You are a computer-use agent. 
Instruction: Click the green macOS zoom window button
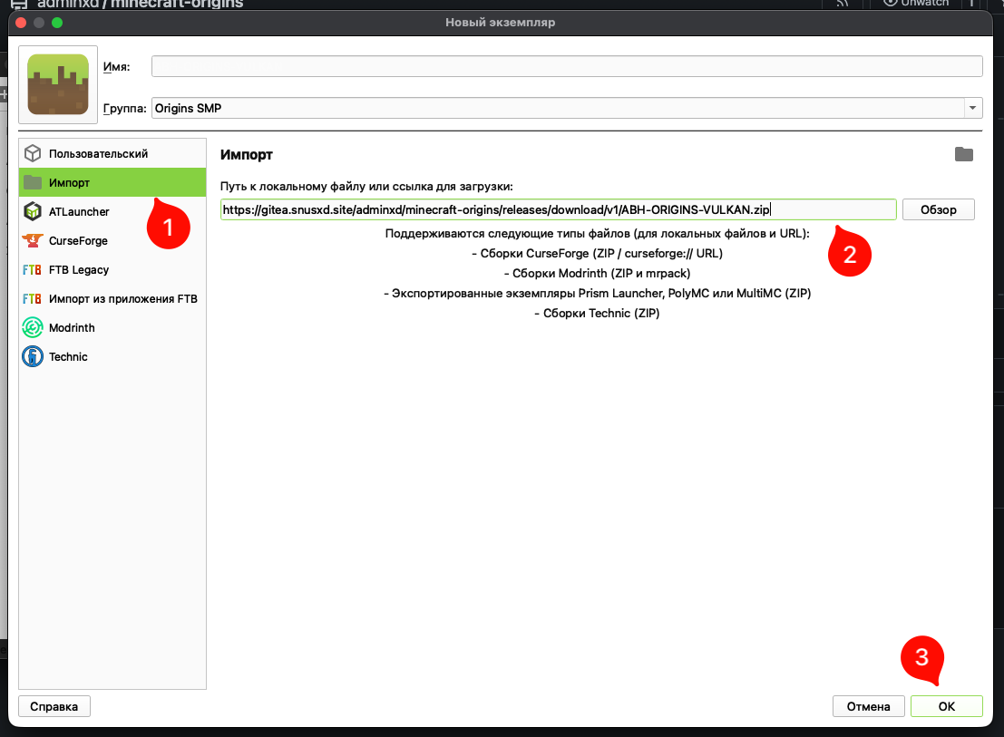click(58, 22)
